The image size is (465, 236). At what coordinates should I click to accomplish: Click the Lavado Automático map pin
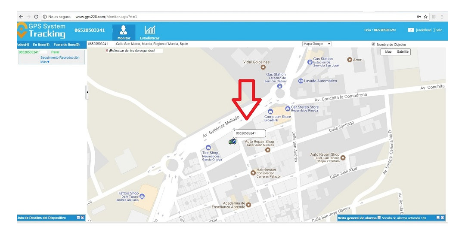coord(301,81)
